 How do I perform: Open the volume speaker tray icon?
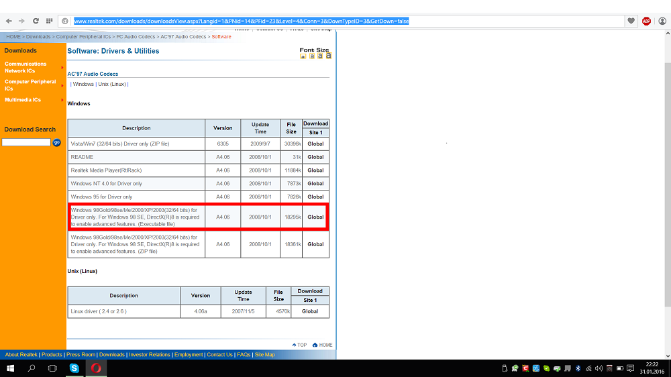pyautogui.click(x=599, y=368)
